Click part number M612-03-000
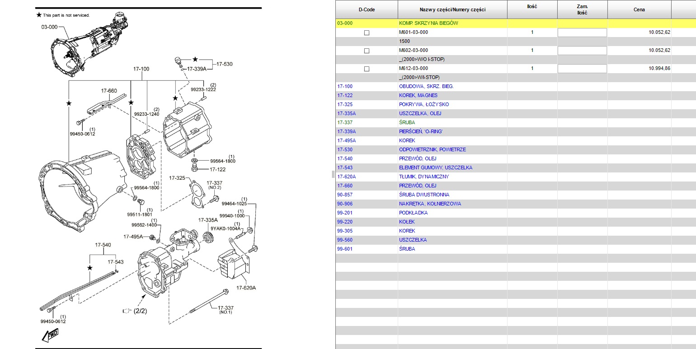 [414, 68]
